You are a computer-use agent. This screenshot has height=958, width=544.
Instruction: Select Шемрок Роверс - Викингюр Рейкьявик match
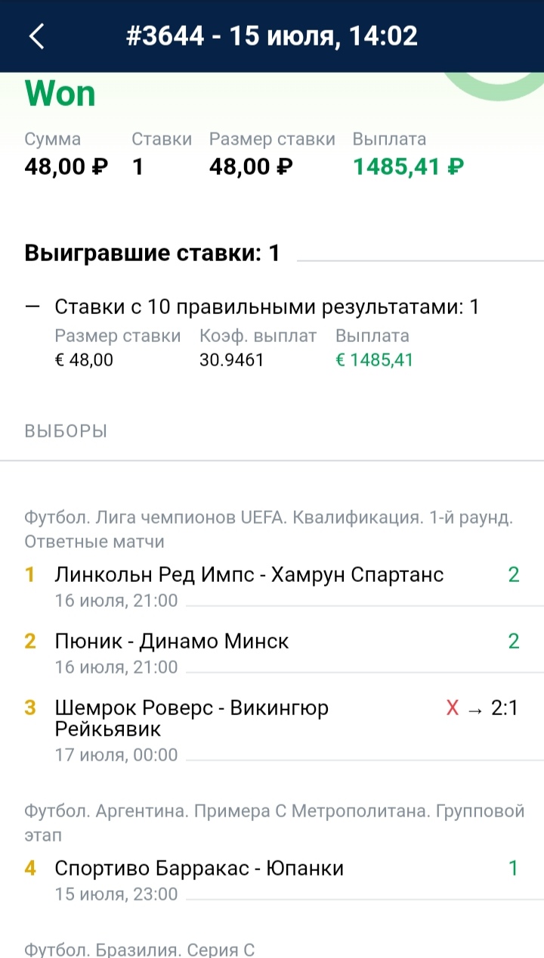pyautogui.click(x=192, y=718)
